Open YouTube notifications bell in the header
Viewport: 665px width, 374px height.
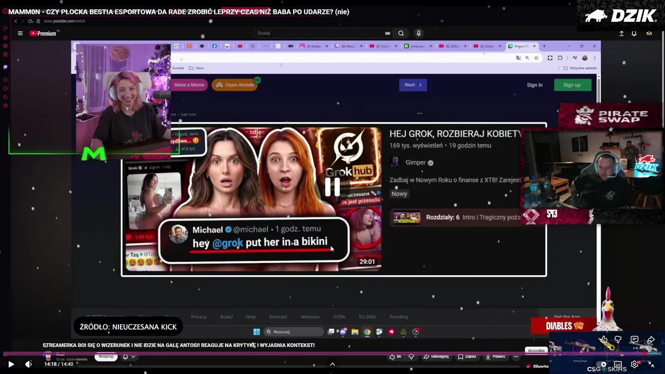634,33
